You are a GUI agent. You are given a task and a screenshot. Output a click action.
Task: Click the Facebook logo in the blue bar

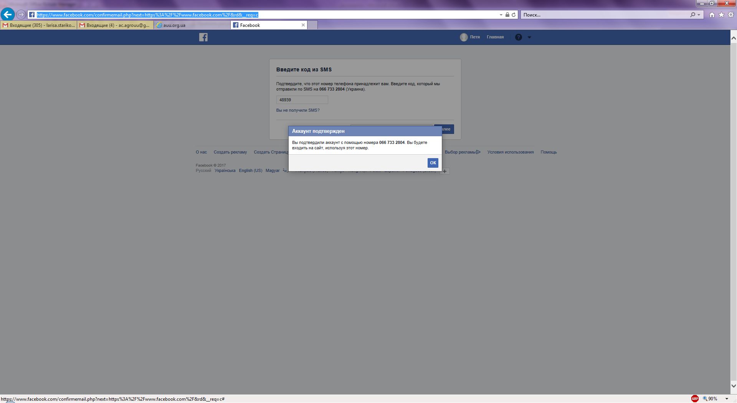click(203, 37)
